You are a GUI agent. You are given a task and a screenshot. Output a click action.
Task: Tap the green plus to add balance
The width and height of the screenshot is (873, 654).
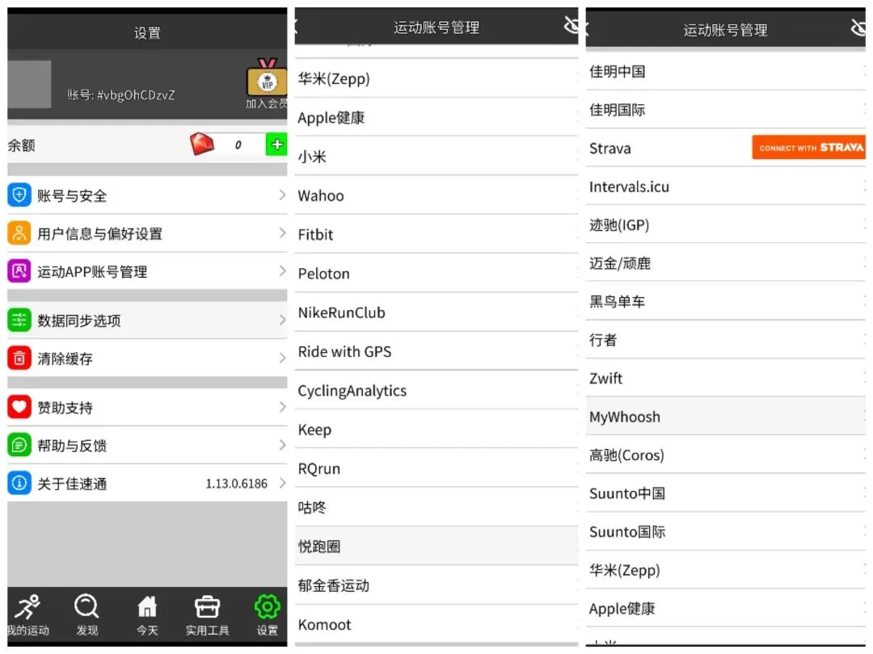coord(276,145)
